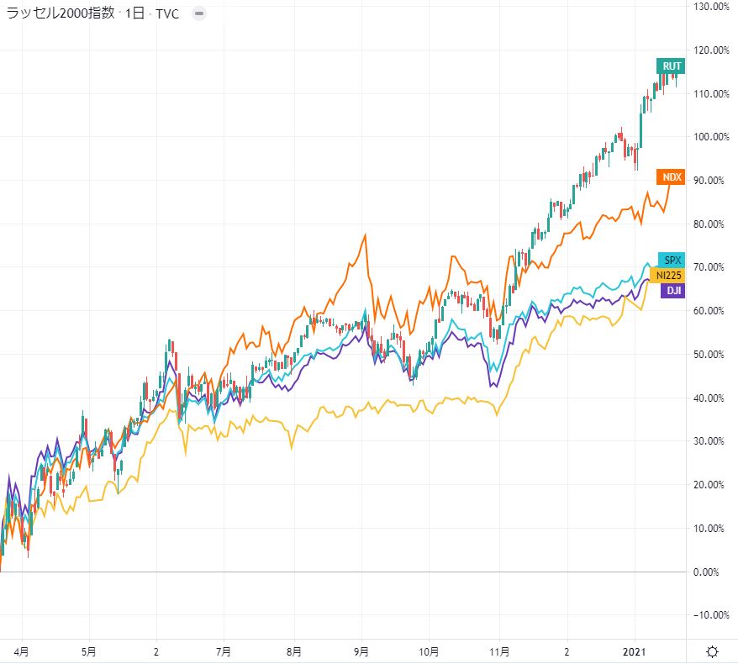The image size is (738, 664).
Task: Select the green RUT price label
Action: coord(672,67)
